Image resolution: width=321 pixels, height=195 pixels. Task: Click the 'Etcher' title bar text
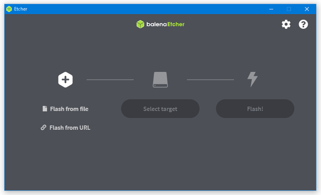click(21, 9)
